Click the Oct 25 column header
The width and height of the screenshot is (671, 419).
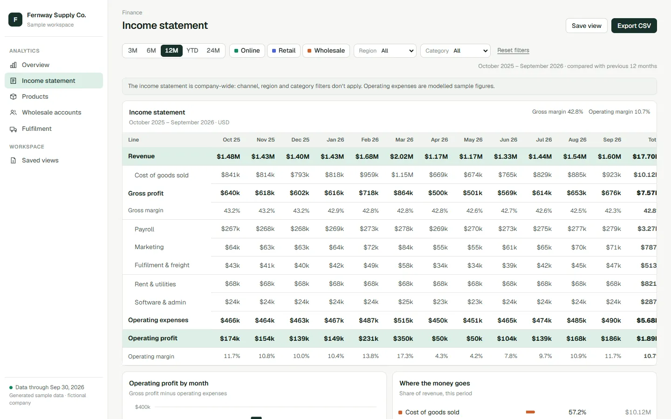(232, 140)
